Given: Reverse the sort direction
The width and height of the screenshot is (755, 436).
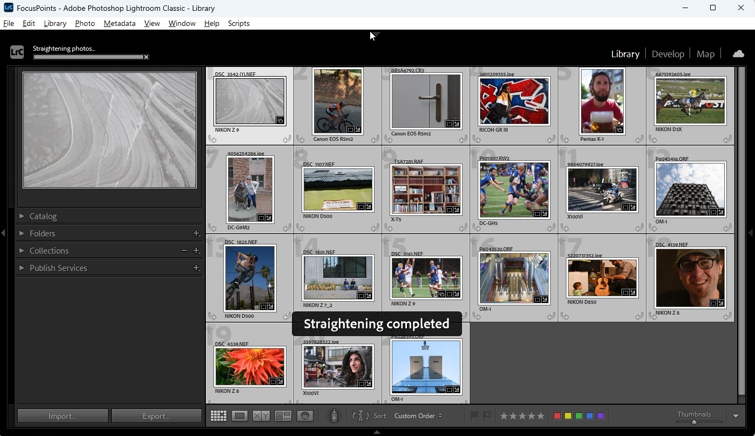Looking at the screenshot, I should tap(360, 415).
